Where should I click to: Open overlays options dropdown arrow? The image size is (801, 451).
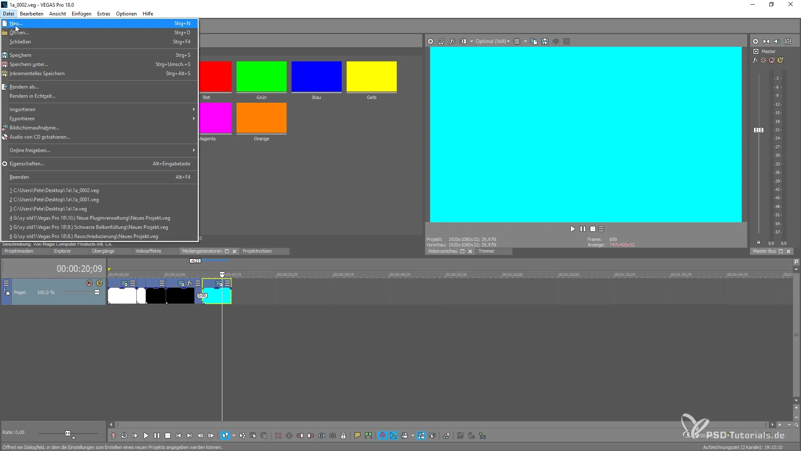coord(525,41)
